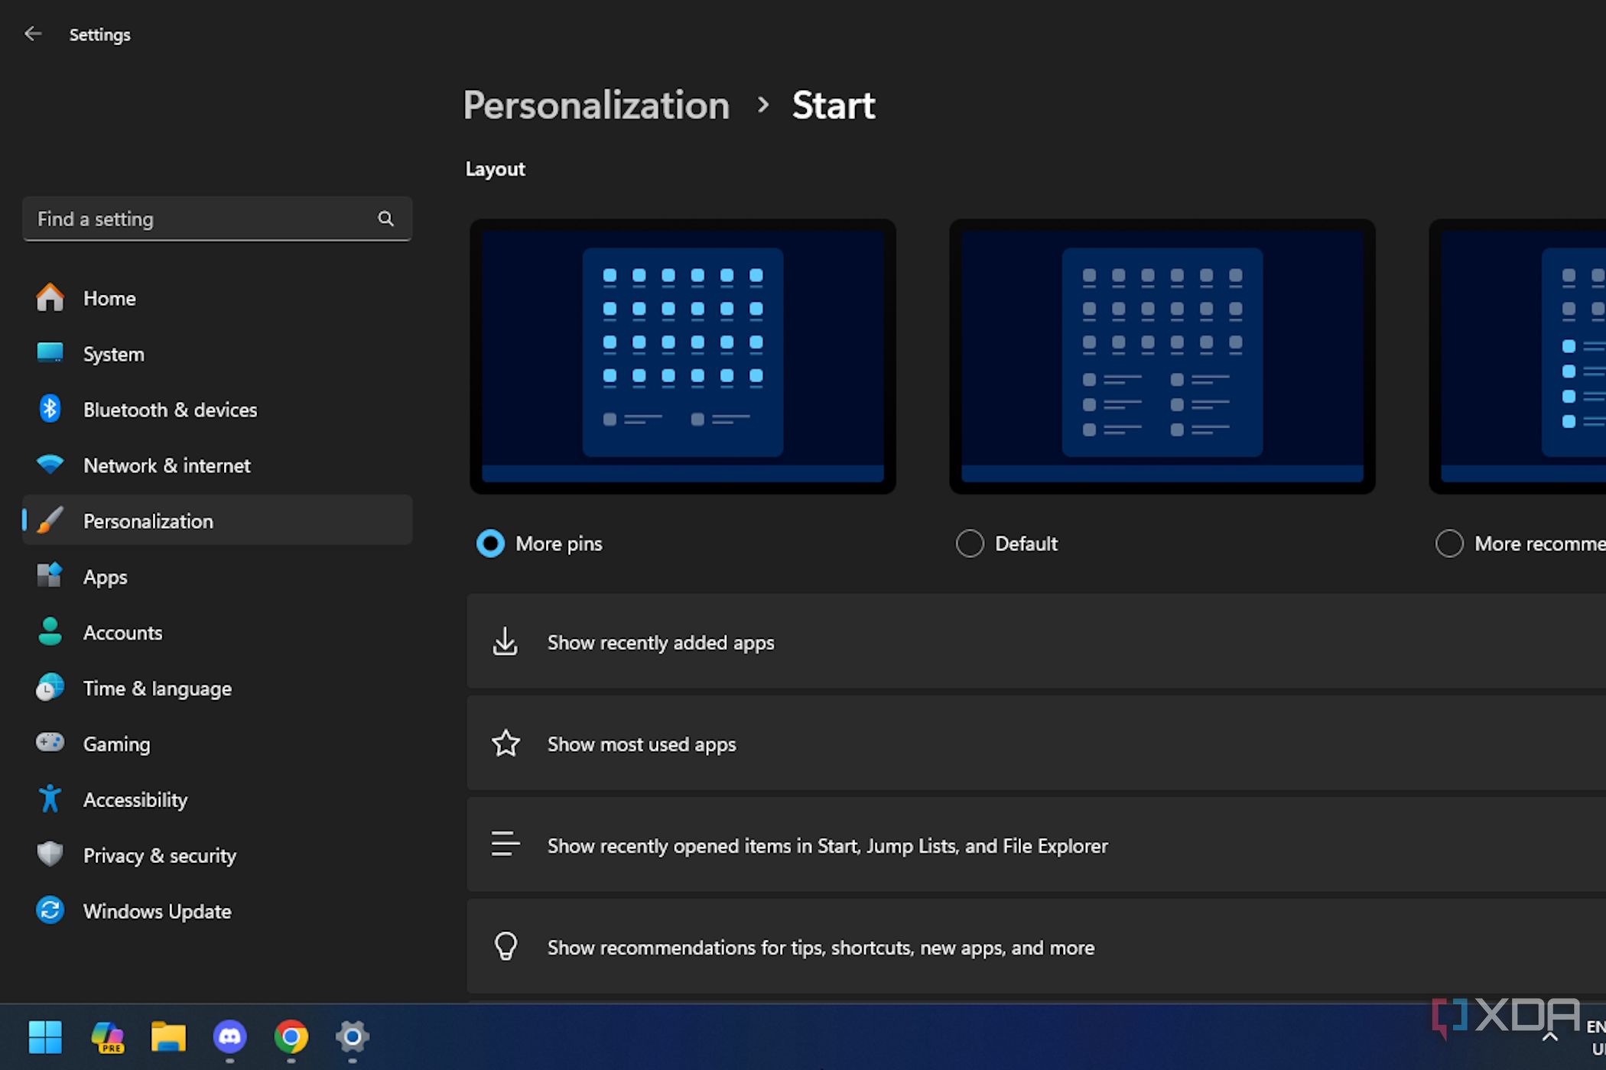Viewport: 1606px width, 1070px height.
Task: Click the search magnifier in Find a setting
Action: (385, 219)
